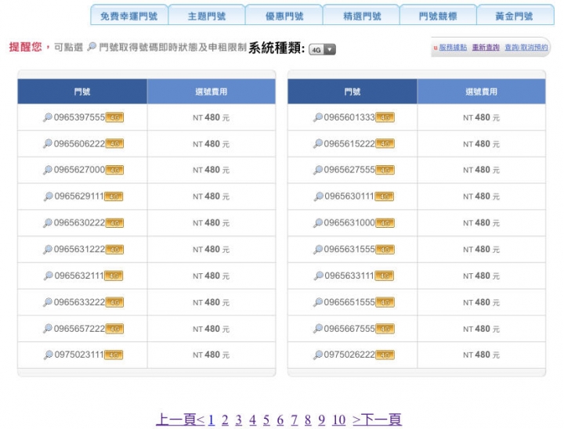The height and width of the screenshot is (429, 564).
Task: Switch to the 門號競標 tab
Action: [x=438, y=15]
